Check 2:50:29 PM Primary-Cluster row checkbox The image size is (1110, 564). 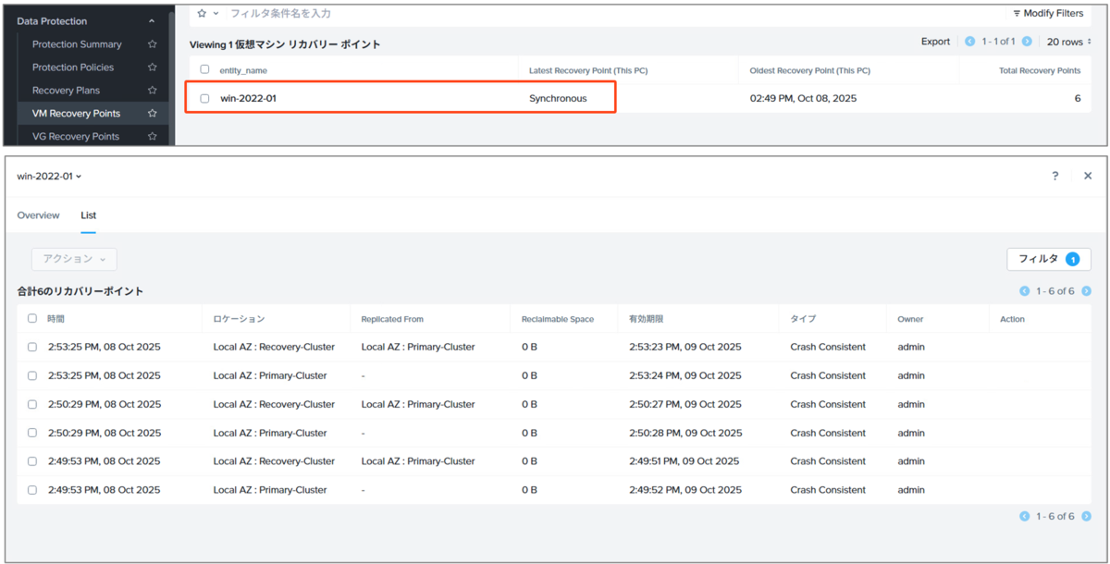(x=32, y=433)
